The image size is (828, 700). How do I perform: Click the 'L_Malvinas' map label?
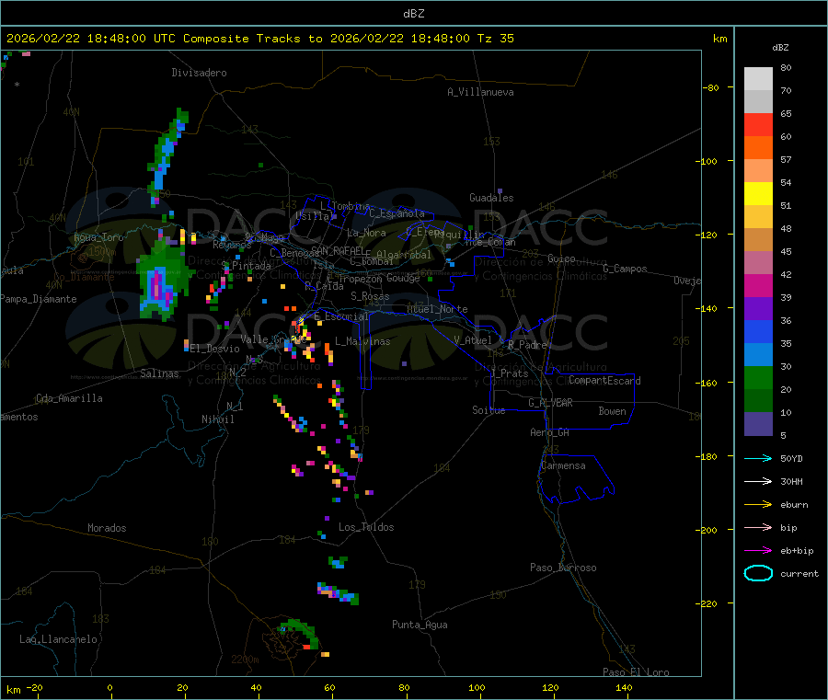(362, 341)
